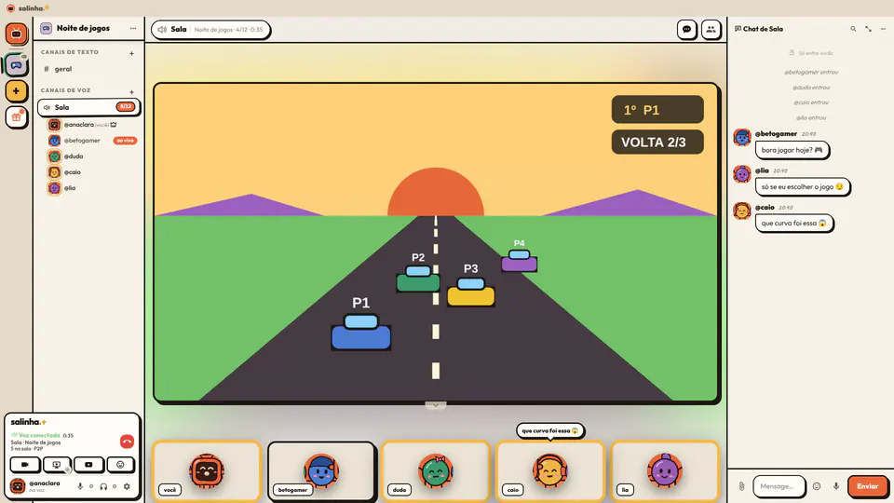The height and width of the screenshot is (503, 894).
Task: Open @lia avatar in chat
Action: point(742,174)
